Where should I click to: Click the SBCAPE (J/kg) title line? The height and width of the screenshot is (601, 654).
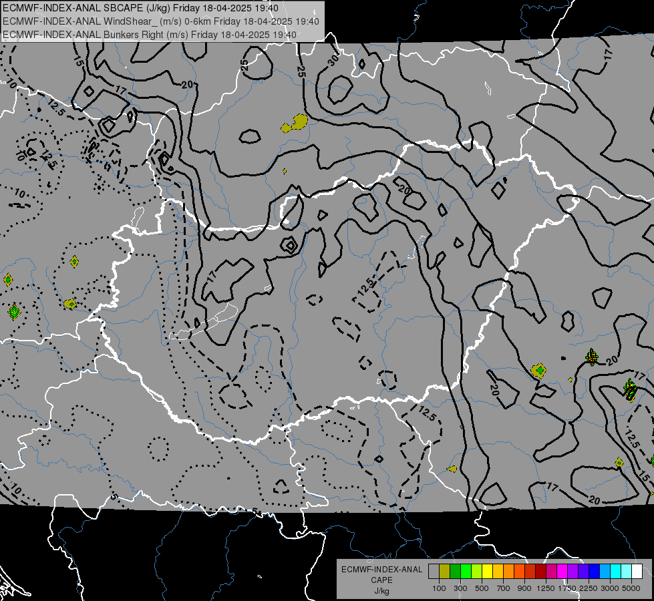140,8
